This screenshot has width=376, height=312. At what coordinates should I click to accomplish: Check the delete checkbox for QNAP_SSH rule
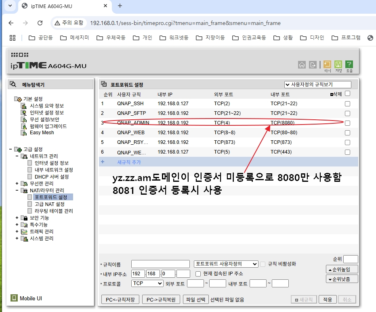click(x=347, y=103)
